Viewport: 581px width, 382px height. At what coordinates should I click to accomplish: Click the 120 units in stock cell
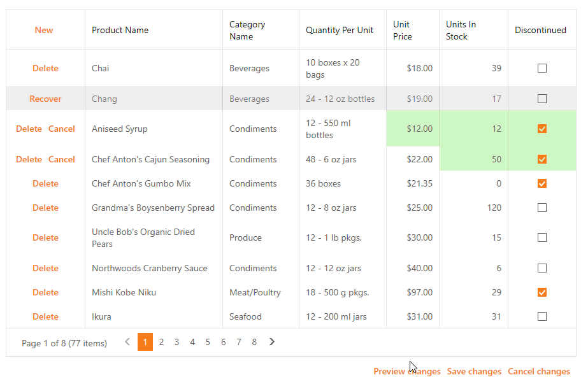pos(473,208)
